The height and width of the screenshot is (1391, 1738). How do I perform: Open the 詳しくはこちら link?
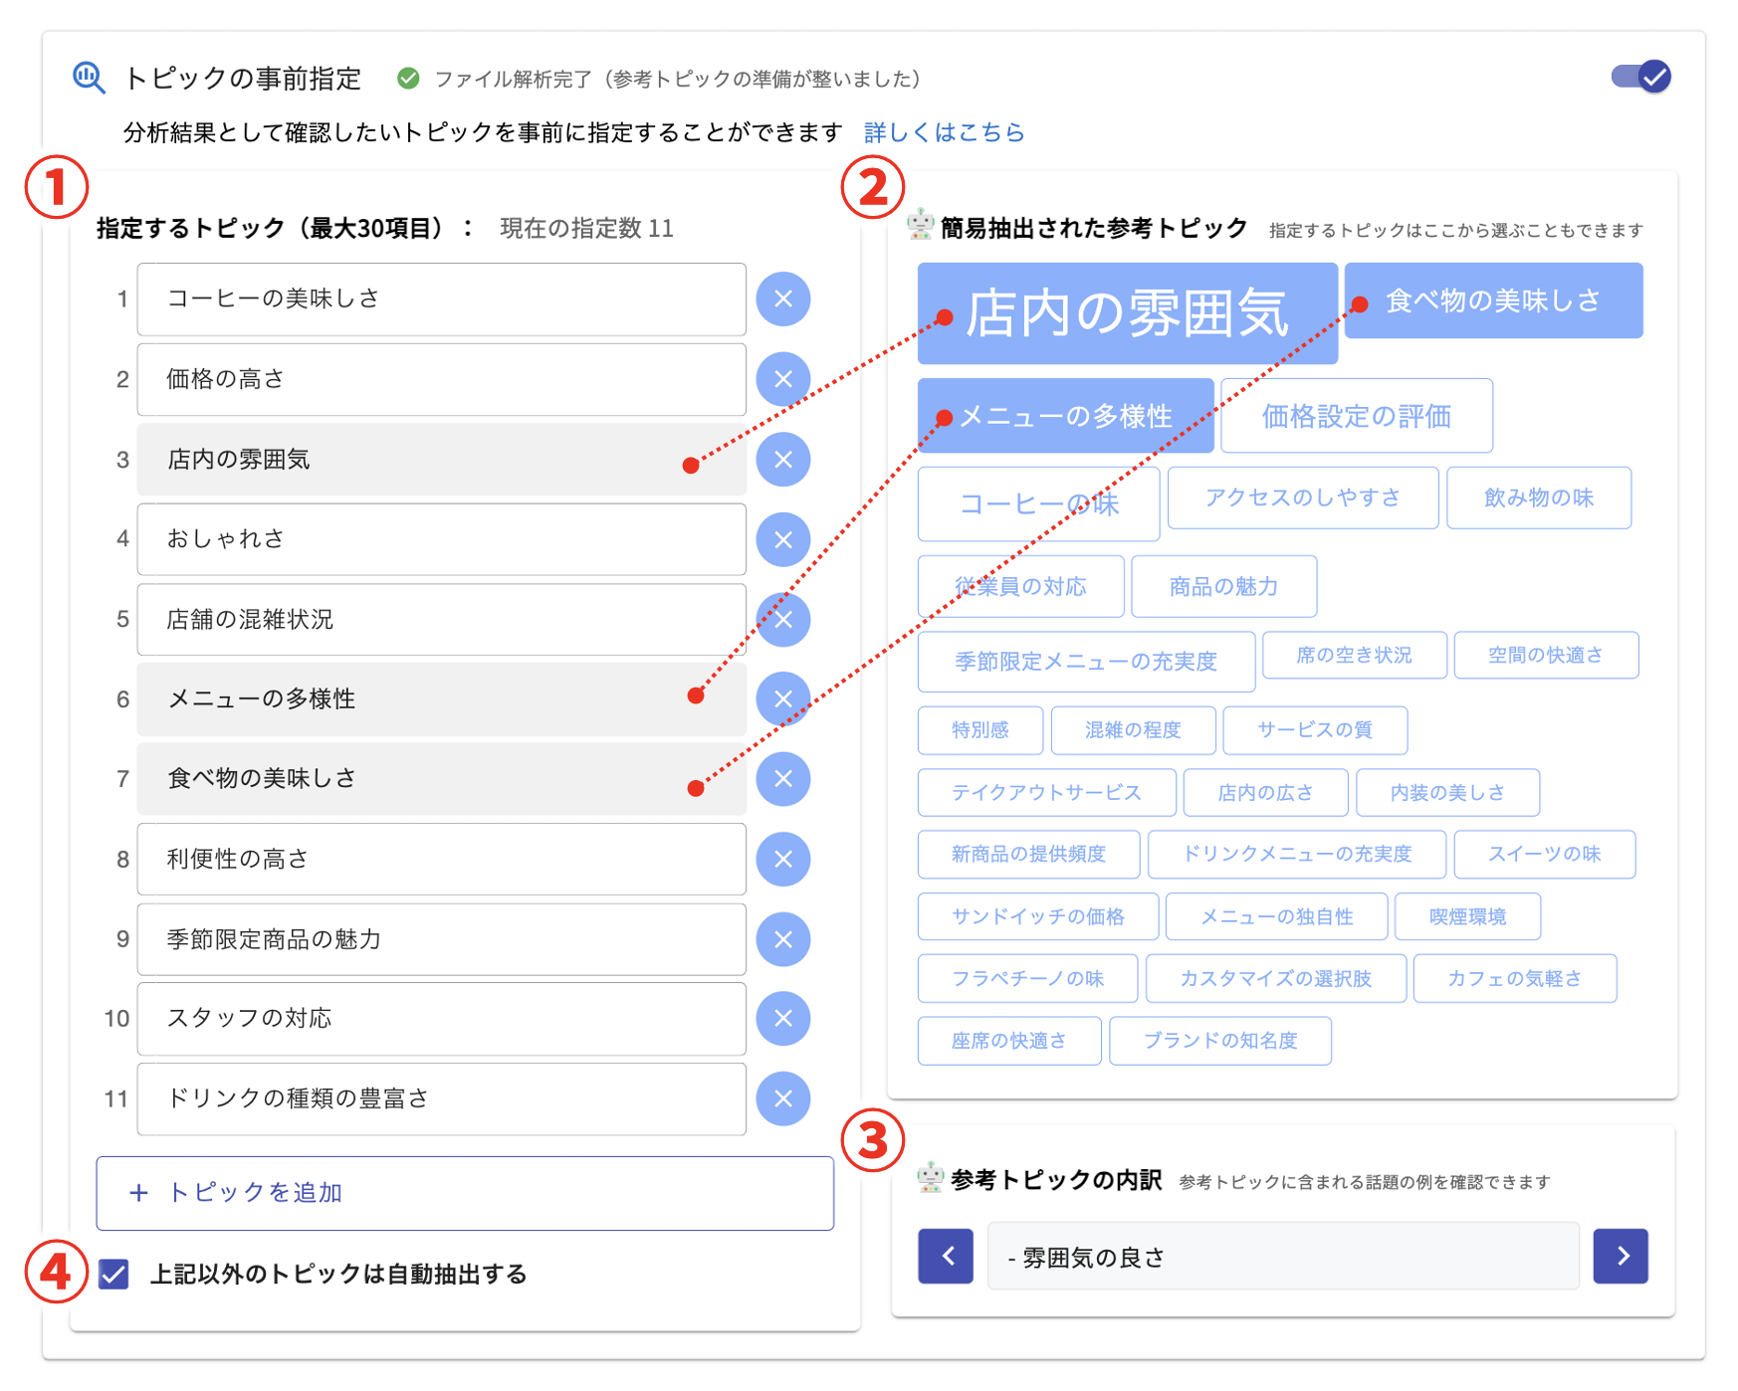coord(943,131)
